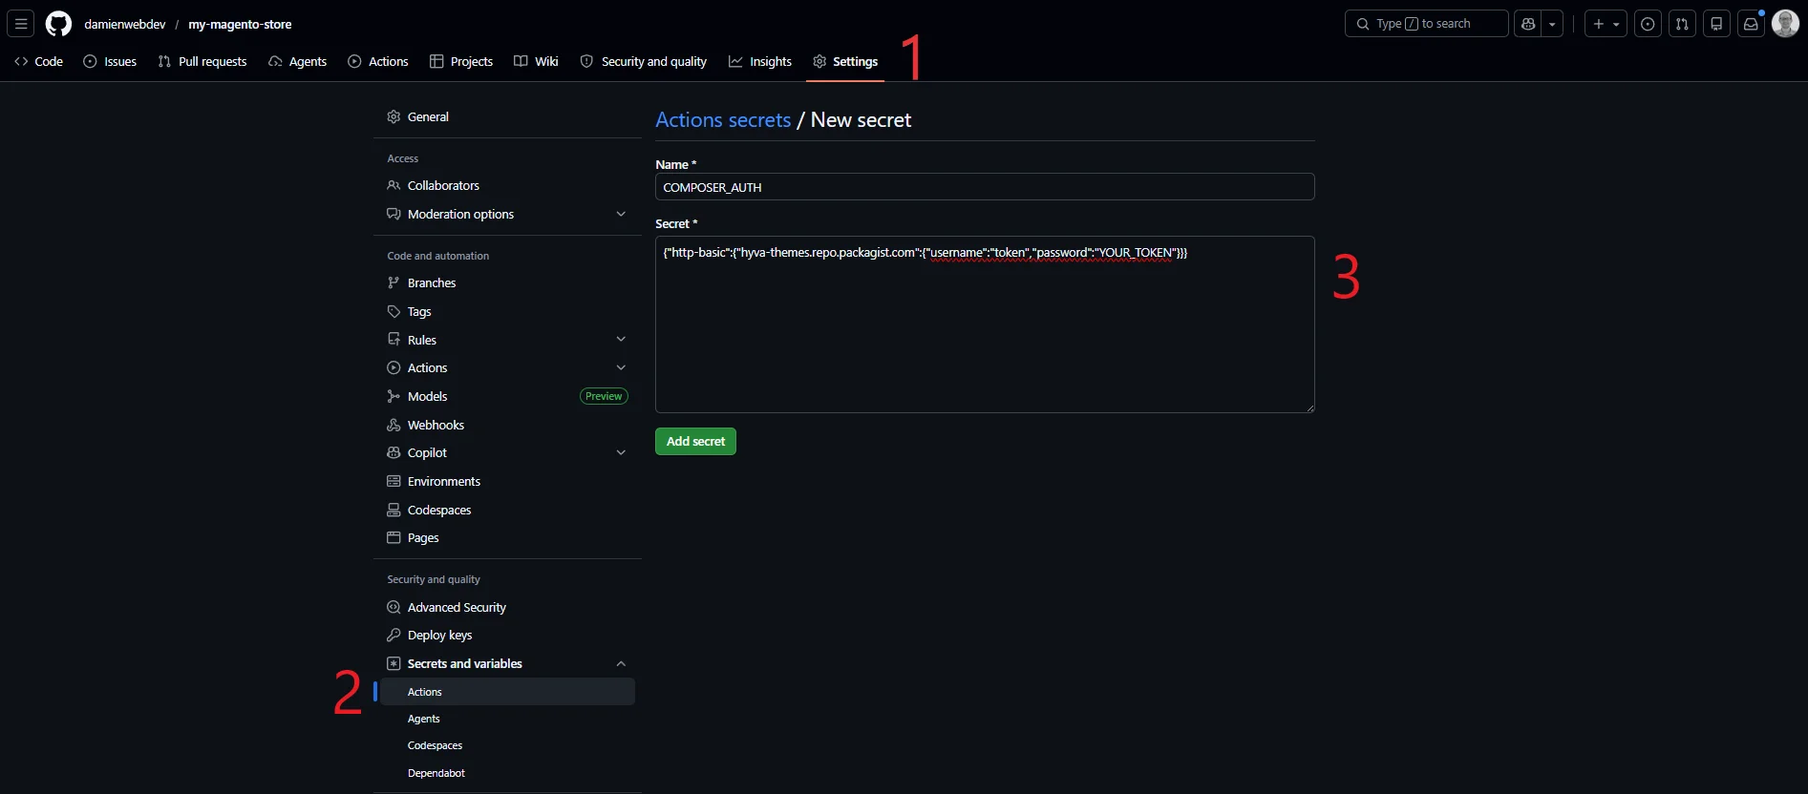
Task: Open Advanced Security settings
Action: pos(507,607)
